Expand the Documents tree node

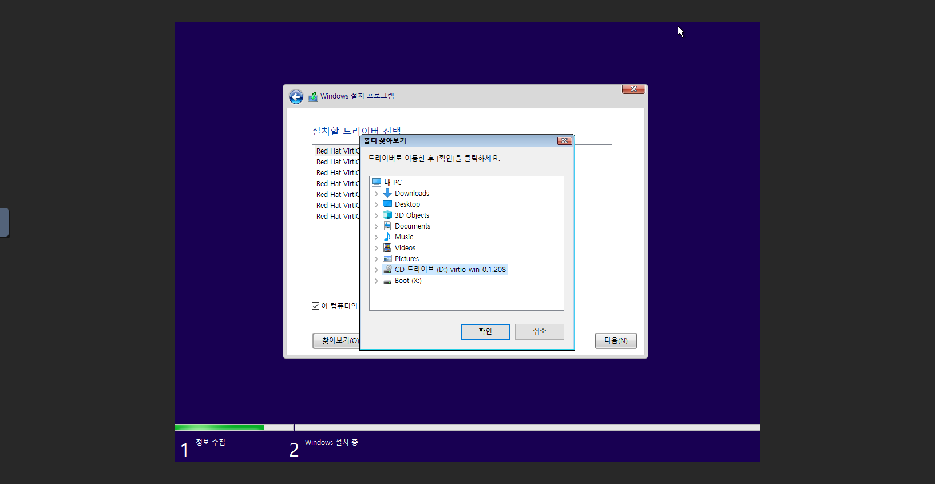pos(376,226)
